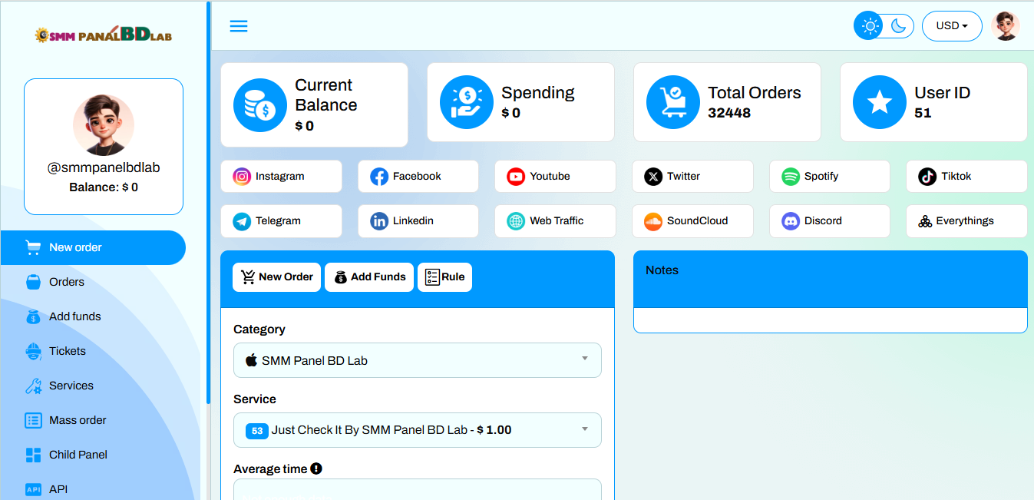Open the USD currency dropdown
Viewport: 1034px width, 500px height.
point(952,26)
